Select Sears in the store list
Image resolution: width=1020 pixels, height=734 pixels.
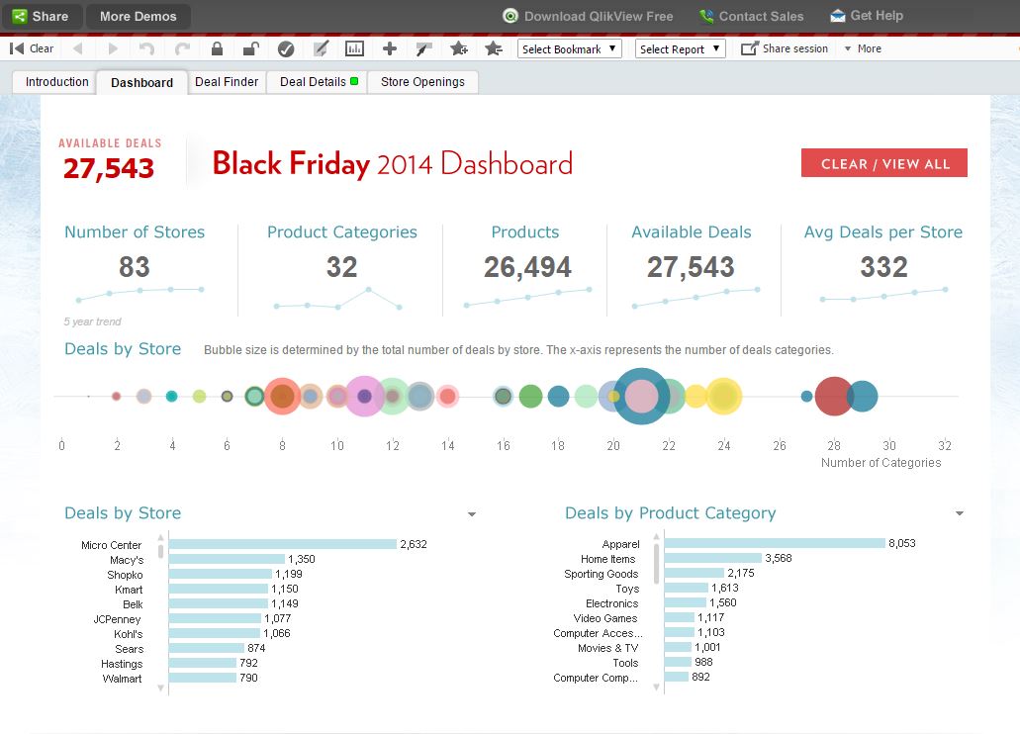point(129,649)
